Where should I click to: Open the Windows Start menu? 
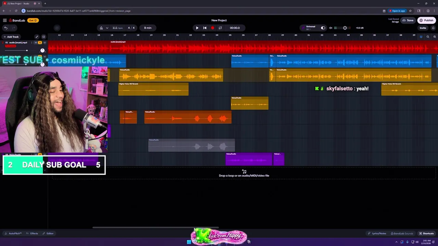pyautogui.click(x=189, y=242)
